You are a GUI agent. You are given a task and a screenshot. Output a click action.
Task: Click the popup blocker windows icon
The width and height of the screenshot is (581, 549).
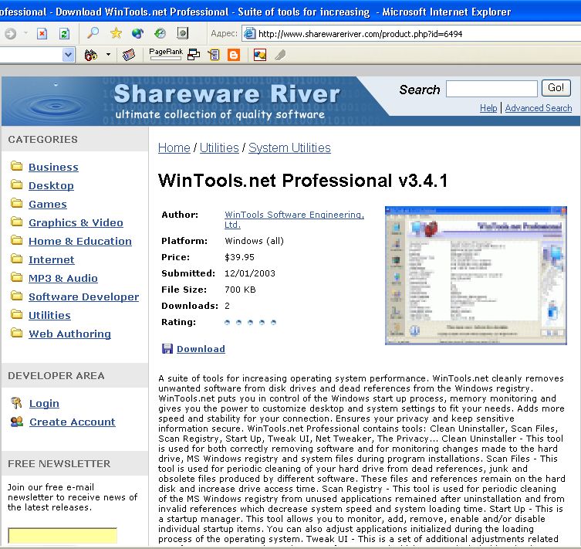194,55
